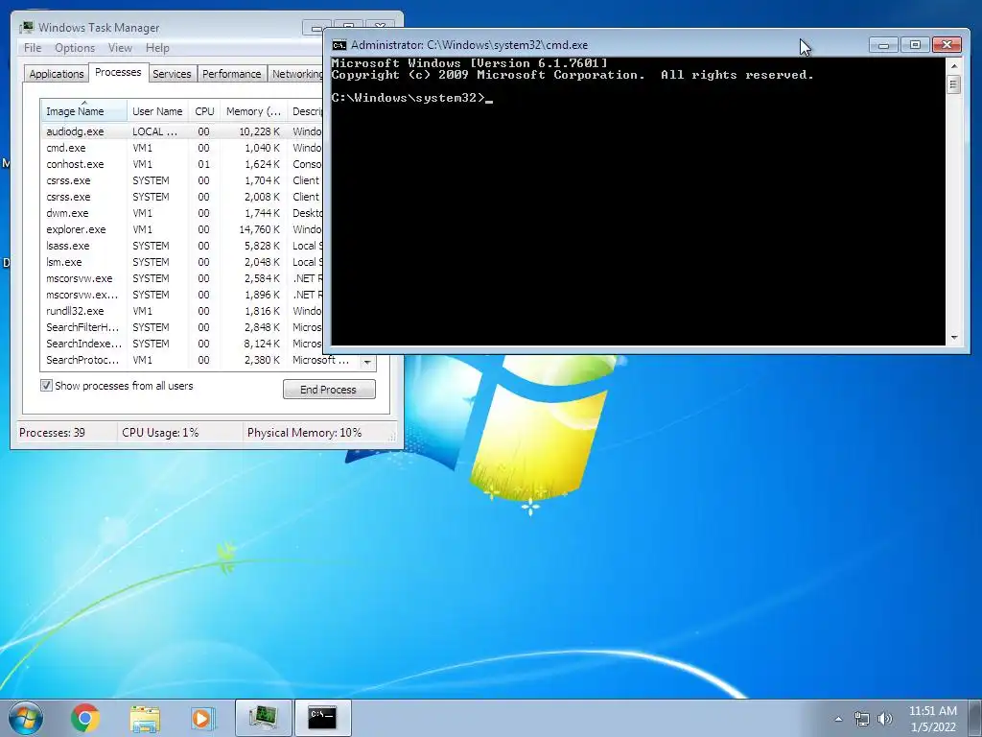Screen dimensions: 982x737
Task: Open the volume speaker tray icon
Action: click(x=885, y=719)
